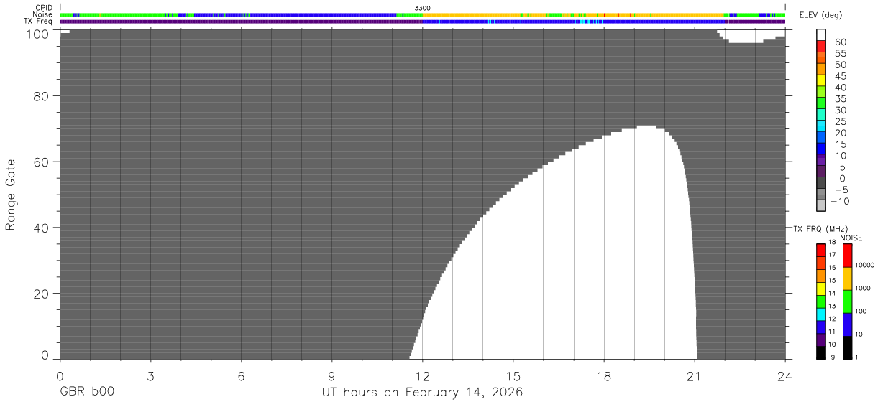This screenshot has height=407, width=883.
Task: Click the −10 label on ELEV colorbar
Action: click(840, 201)
